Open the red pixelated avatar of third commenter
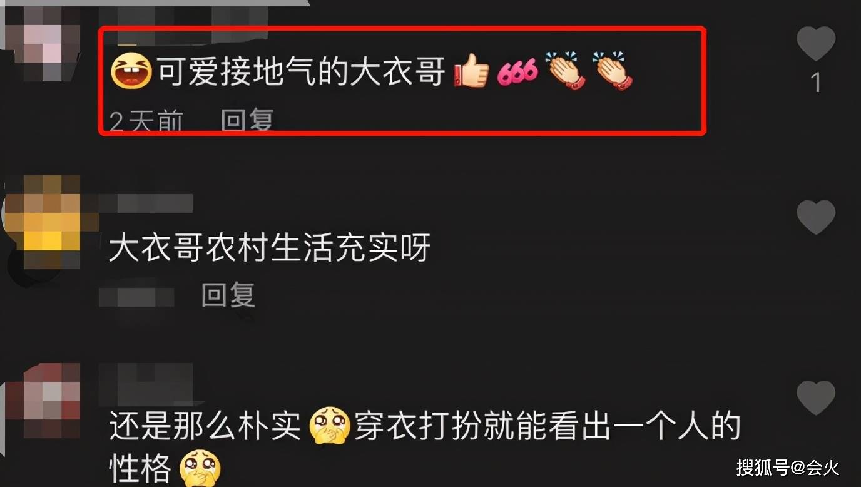This screenshot has height=487, width=861. [x=41, y=401]
